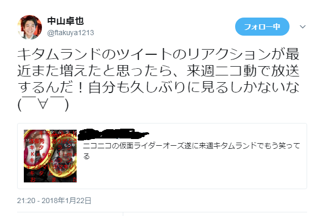Open 中山卓也's profile avatar photo
318x216 pixels.
click(x=30, y=27)
